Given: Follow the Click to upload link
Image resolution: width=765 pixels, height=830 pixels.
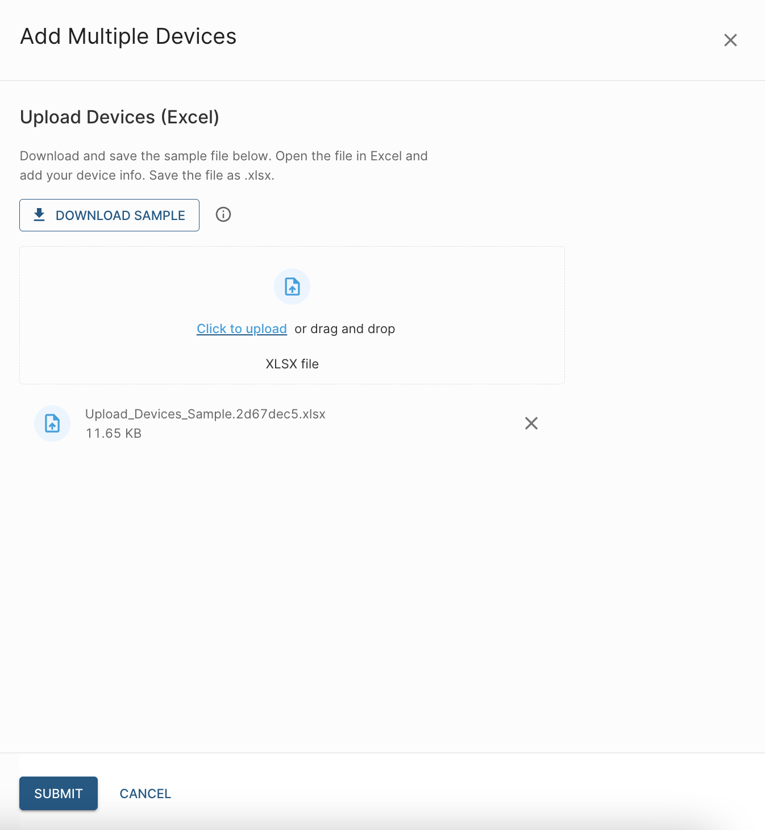Looking at the screenshot, I should pos(242,329).
